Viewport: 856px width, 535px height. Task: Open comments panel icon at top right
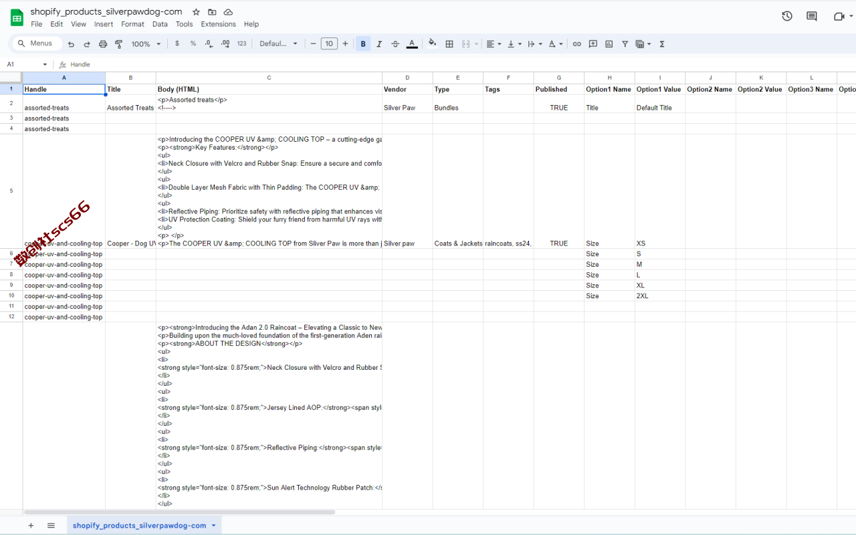click(x=812, y=16)
